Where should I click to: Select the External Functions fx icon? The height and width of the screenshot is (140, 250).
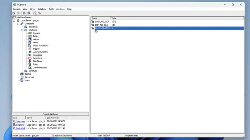pyautogui.click(x=30, y=52)
